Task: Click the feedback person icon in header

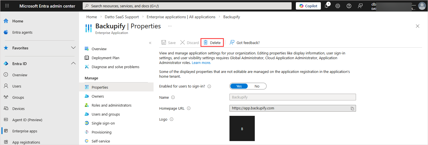Action: coord(360,6)
